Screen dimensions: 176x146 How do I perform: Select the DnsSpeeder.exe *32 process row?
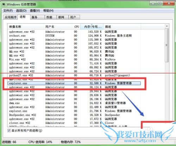pos(74,115)
